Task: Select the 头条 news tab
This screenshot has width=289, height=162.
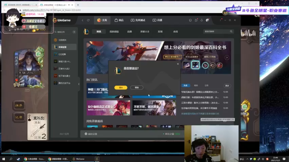Action: [x=185, y=86]
